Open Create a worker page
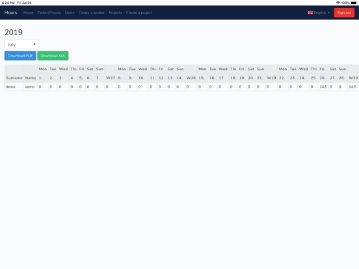 pos(91,12)
